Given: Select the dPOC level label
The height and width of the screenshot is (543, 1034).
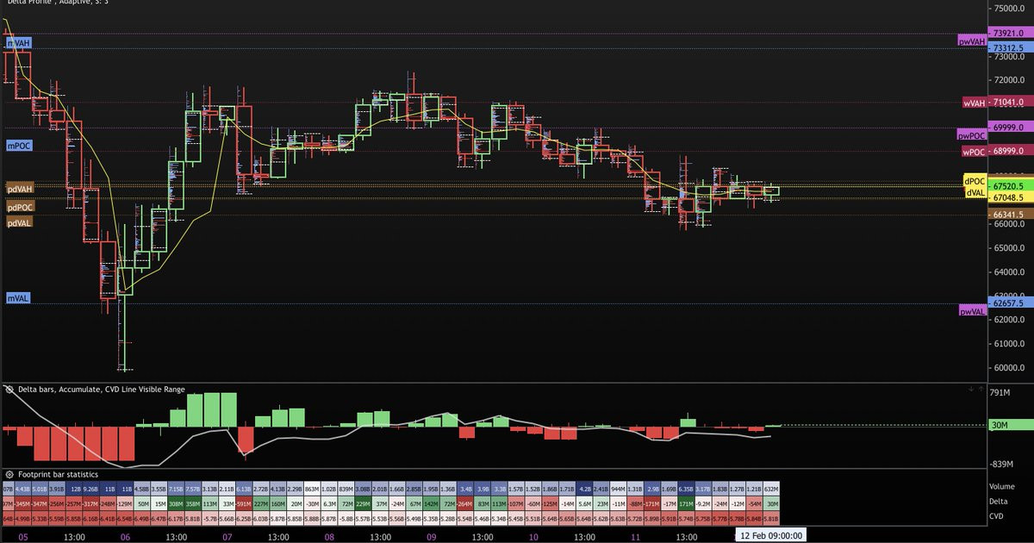Looking at the screenshot, I should (x=975, y=181).
